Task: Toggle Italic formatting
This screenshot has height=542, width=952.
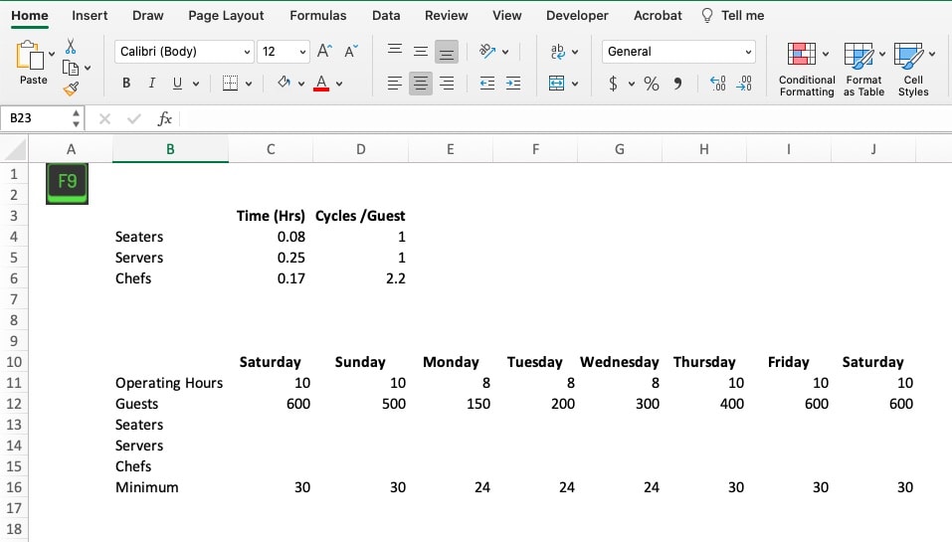Action: [152, 84]
